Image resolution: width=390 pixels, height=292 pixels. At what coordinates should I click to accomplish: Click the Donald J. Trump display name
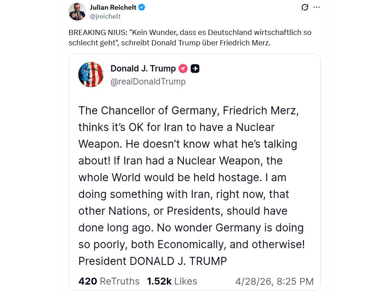(143, 68)
